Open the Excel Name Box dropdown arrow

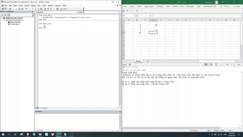pos(134,16)
